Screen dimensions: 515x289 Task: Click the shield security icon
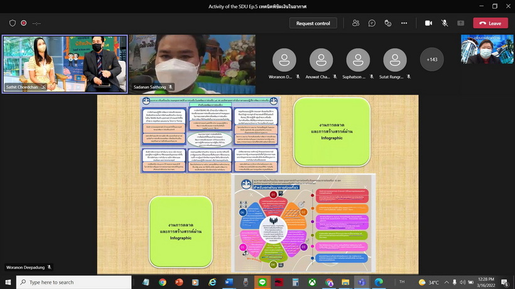point(13,23)
